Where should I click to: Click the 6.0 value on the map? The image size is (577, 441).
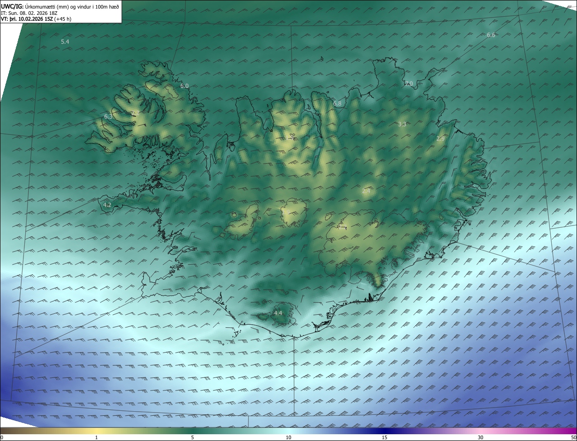click(184, 86)
